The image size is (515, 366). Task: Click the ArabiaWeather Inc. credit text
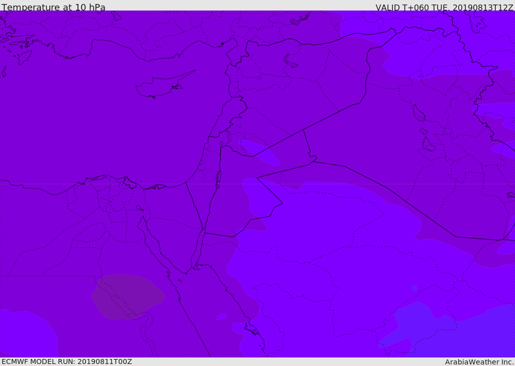point(479,362)
